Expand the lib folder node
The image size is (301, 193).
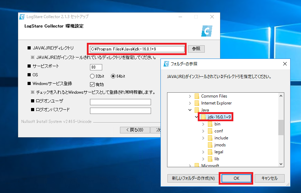click(203, 159)
